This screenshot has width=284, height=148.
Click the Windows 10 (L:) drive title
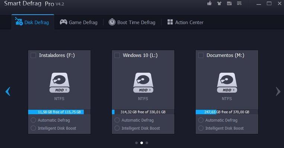point(140,55)
